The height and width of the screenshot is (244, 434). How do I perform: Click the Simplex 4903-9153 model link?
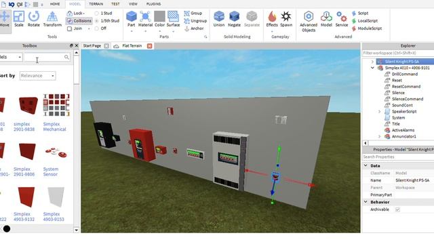54,217
